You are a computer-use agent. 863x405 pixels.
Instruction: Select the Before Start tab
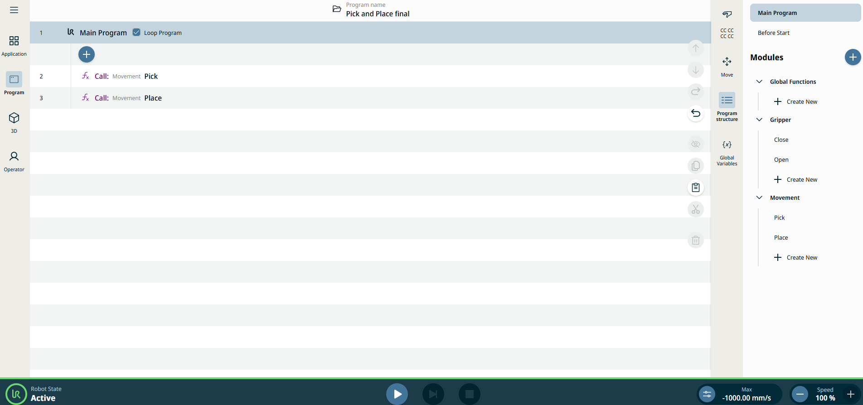click(x=773, y=33)
